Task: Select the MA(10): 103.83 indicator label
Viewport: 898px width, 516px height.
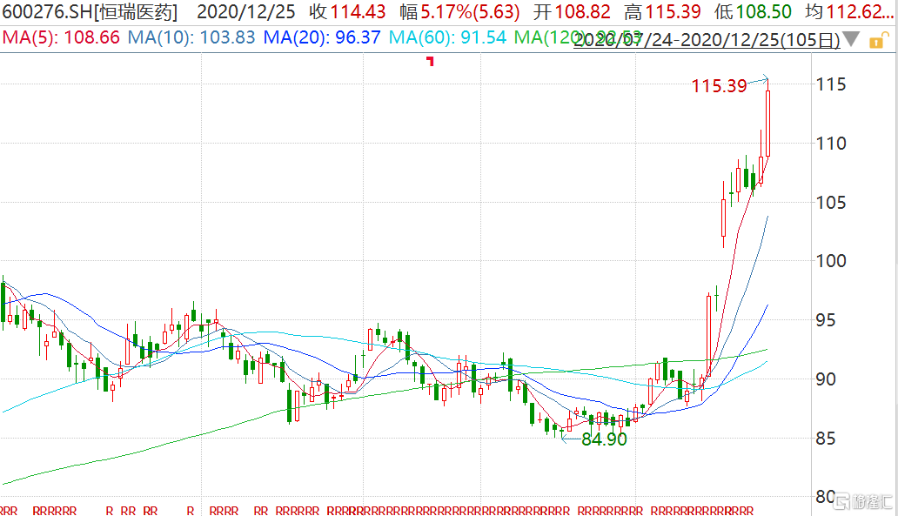Action: pyautogui.click(x=191, y=37)
